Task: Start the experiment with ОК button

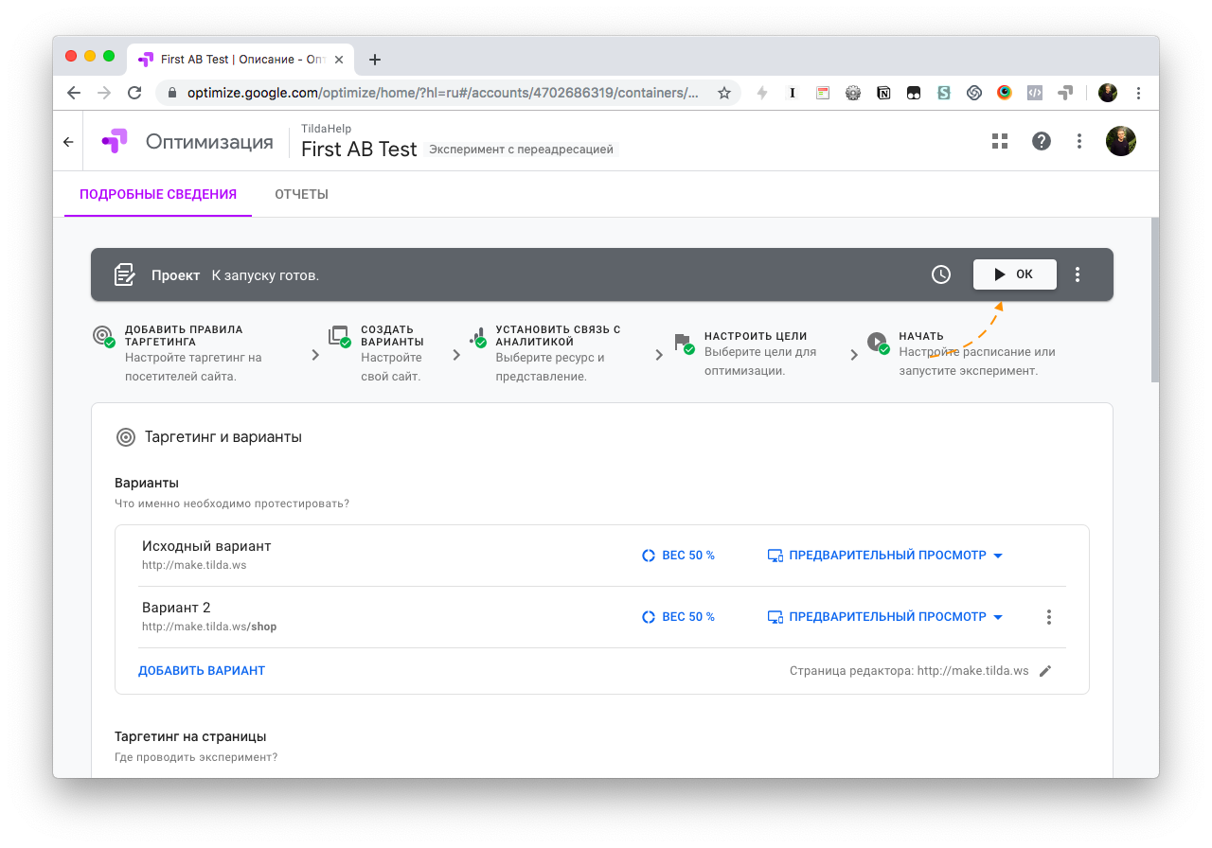Action: click(1014, 274)
